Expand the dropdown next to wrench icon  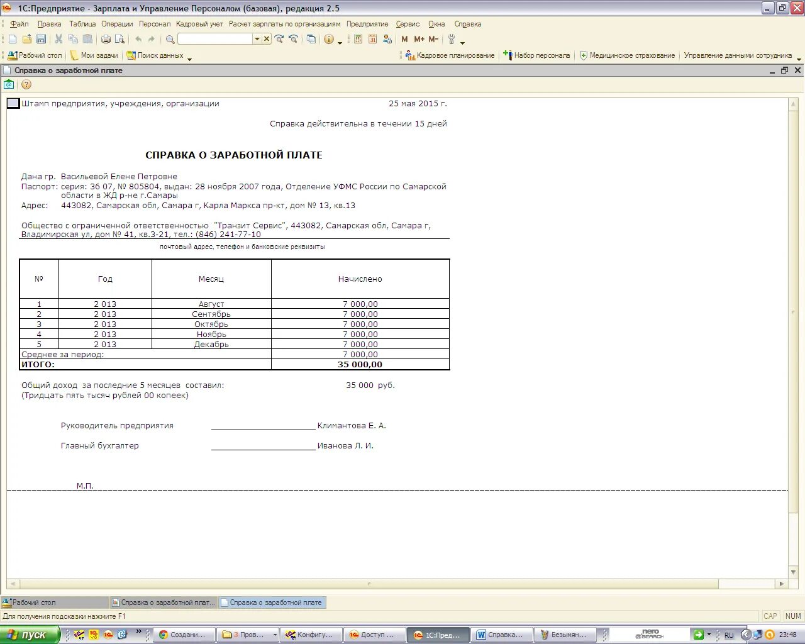point(462,42)
